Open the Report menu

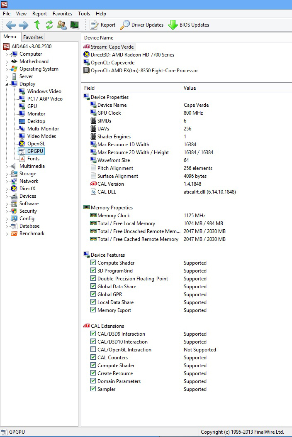coord(39,14)
